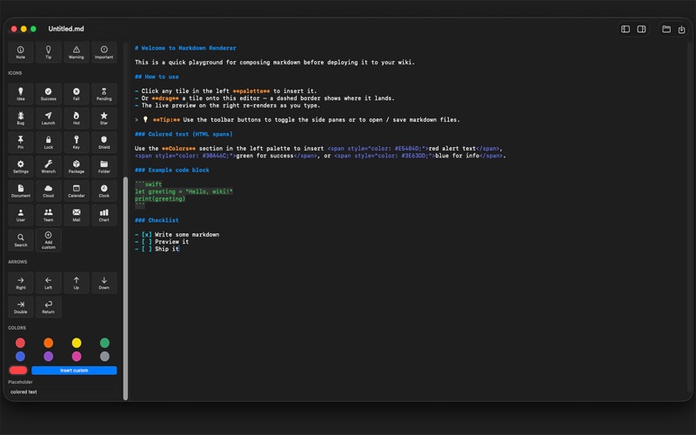Screen dimensions: 696x435
Task: Insert the Settings gear icon tile
Action: tap(20, 166)
